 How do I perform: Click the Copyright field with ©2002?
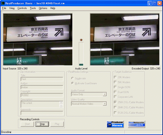(42, 95)
